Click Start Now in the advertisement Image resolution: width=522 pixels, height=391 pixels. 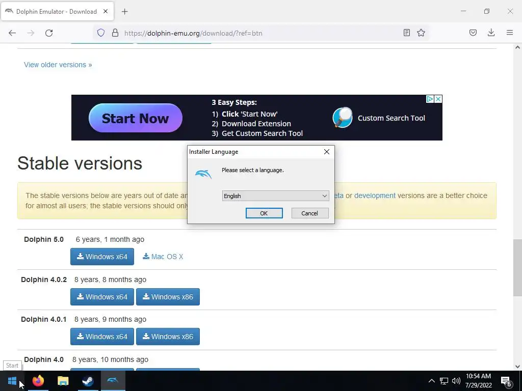click(136, 118)
